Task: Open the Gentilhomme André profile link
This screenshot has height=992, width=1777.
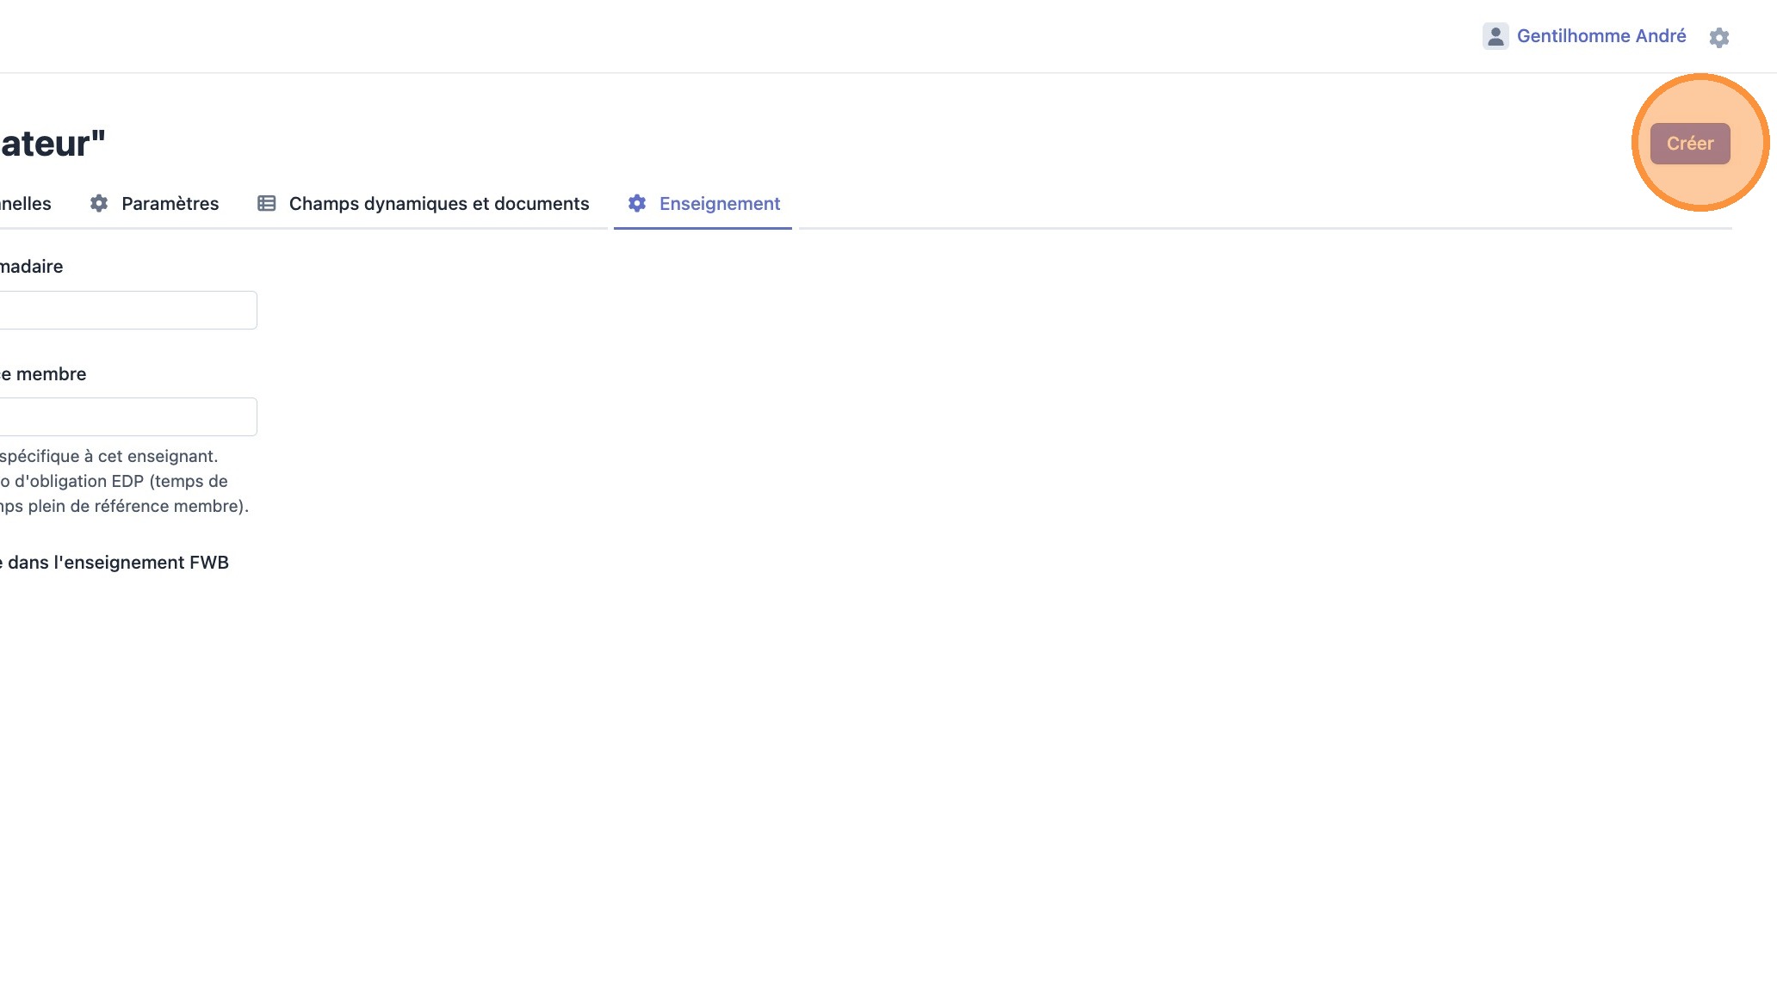Action: 1601,36
